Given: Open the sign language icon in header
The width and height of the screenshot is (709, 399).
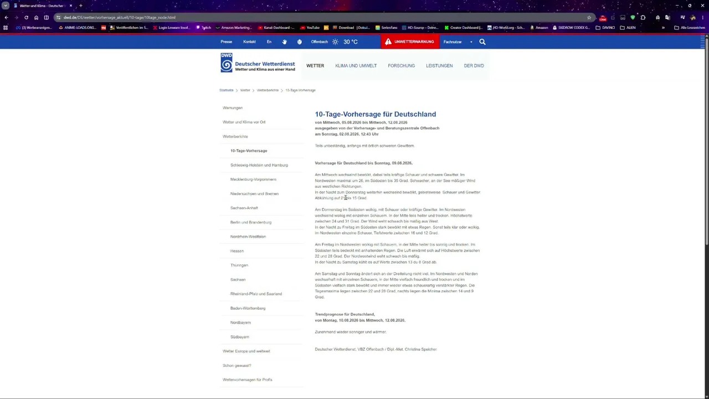Looking at the screenshot, I should coord(284,42).
